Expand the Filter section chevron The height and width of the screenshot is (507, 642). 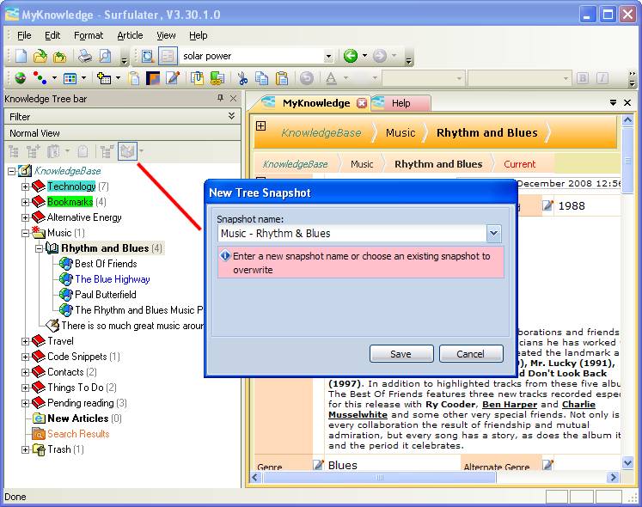coord(231,116)
